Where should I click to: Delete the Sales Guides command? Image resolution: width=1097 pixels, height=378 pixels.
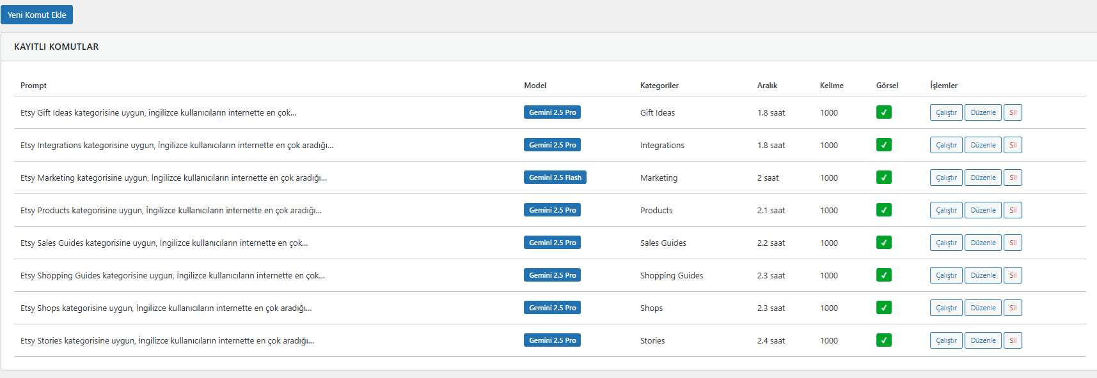pos(1013,243)
